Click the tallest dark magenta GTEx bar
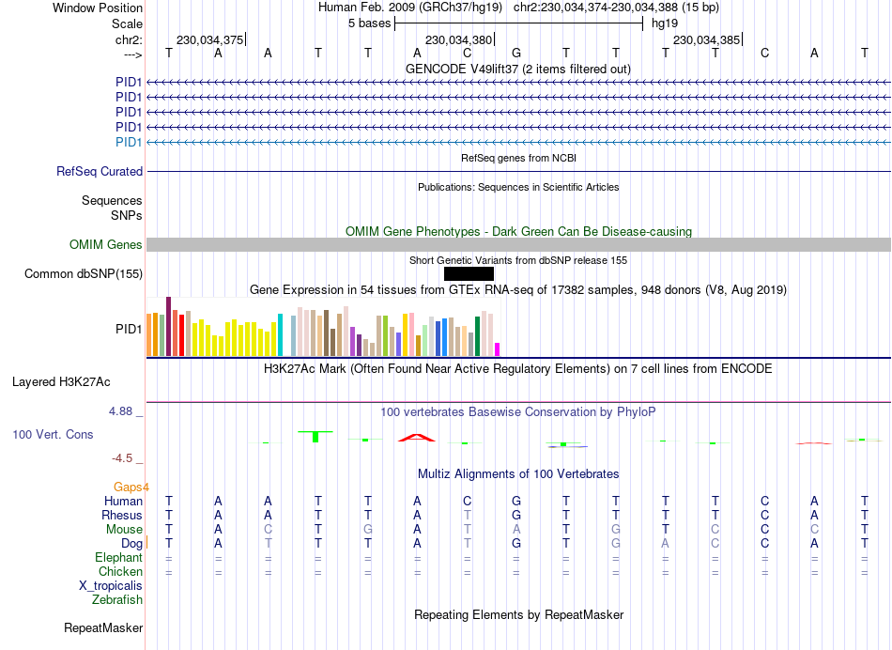 tap(168, 326)
